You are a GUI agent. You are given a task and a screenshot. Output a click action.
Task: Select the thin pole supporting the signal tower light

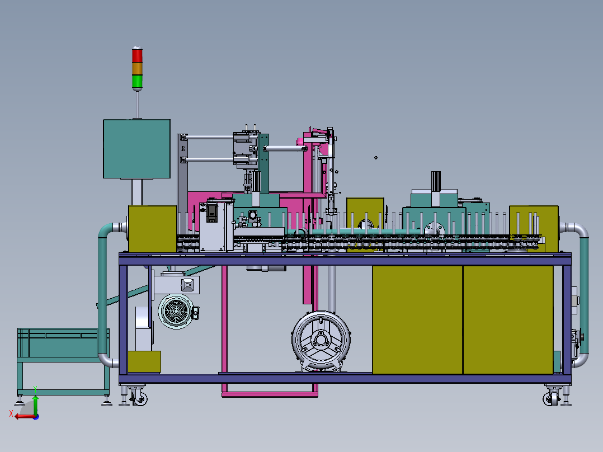point(137,105)
